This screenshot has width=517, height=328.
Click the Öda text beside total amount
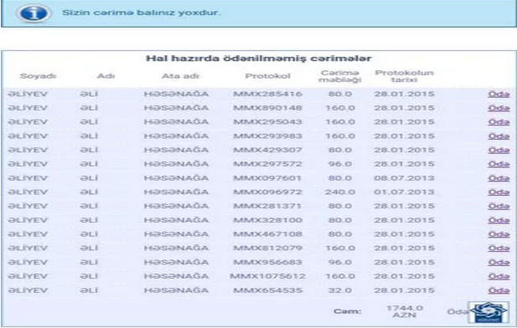click(x=458, y=311)
